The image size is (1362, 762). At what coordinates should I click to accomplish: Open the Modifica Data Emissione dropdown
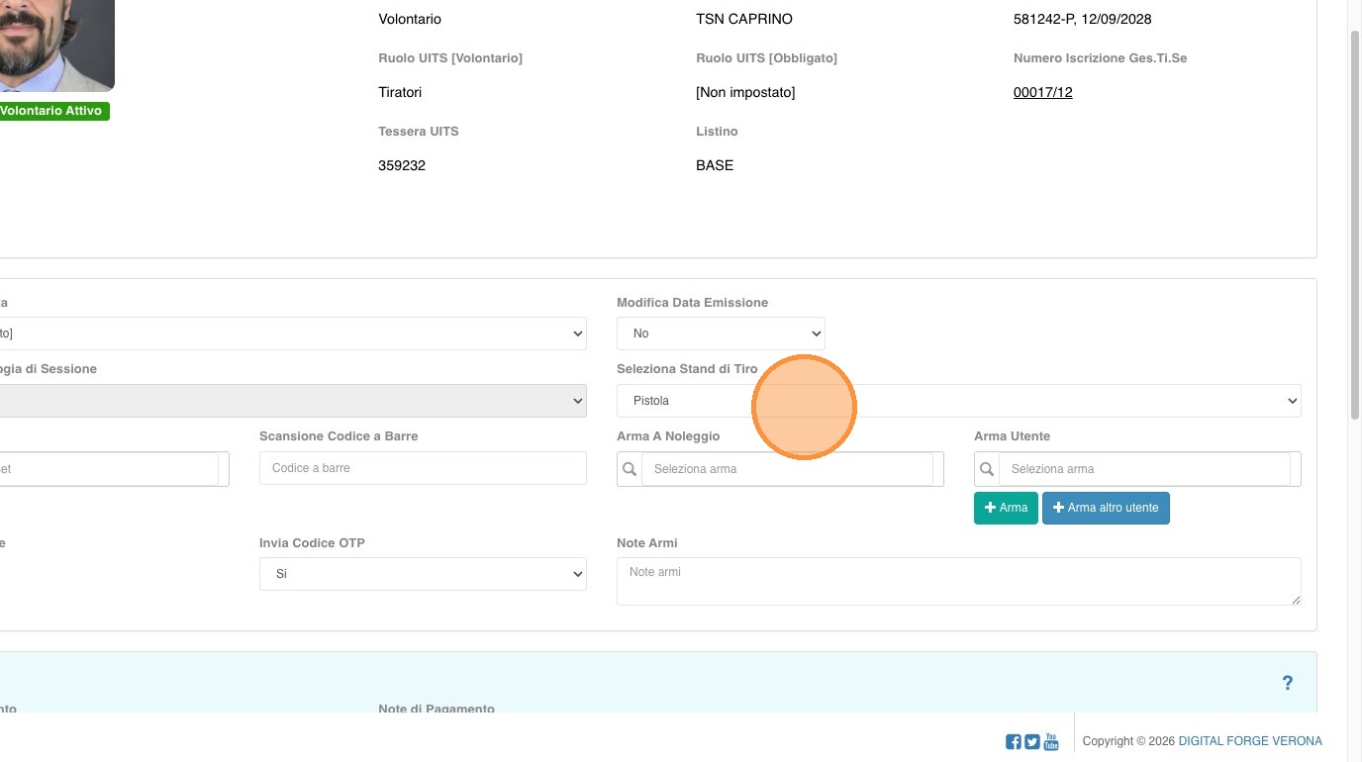(721, 333)
